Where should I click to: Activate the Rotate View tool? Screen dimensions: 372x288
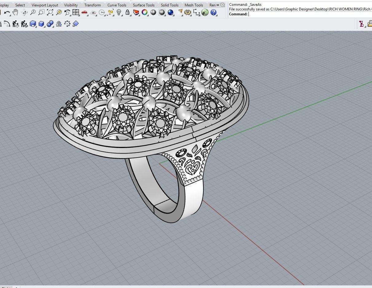click(24, 13)
